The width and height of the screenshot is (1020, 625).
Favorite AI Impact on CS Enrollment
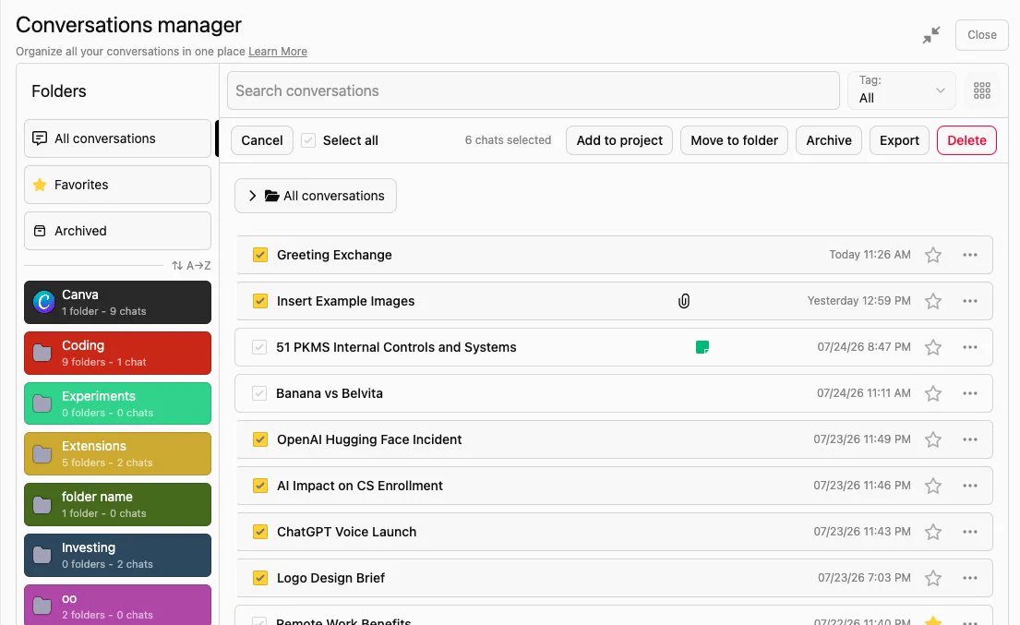click(933, 486)
